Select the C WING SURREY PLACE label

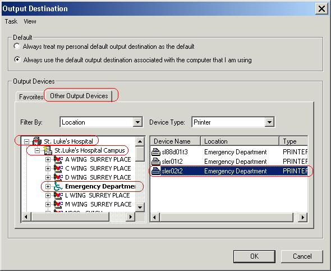click(98, 168)
